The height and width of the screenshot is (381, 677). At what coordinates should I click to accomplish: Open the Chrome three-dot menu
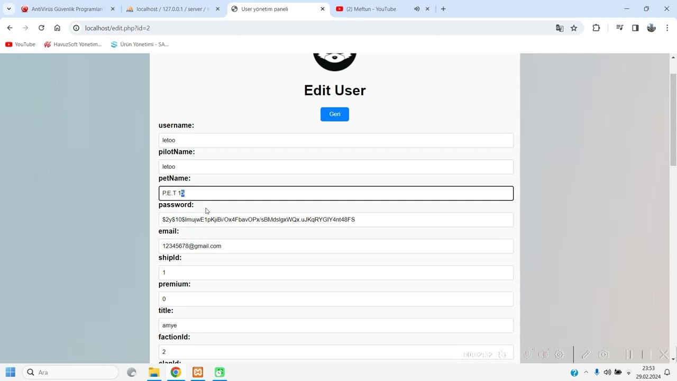pyautogui.click(x=667, y=28)
